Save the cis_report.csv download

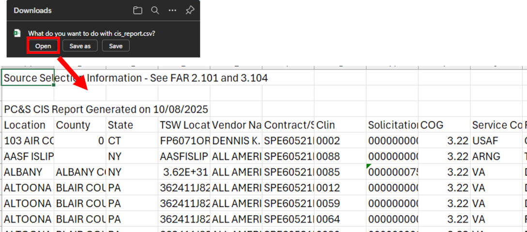click(x=116, y=46)
